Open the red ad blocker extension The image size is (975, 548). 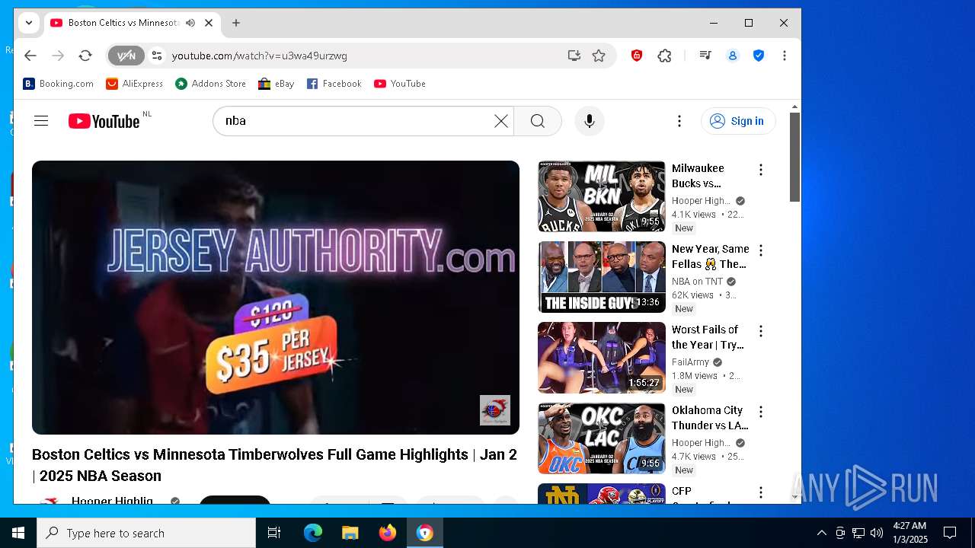click(x=637, y=56)
